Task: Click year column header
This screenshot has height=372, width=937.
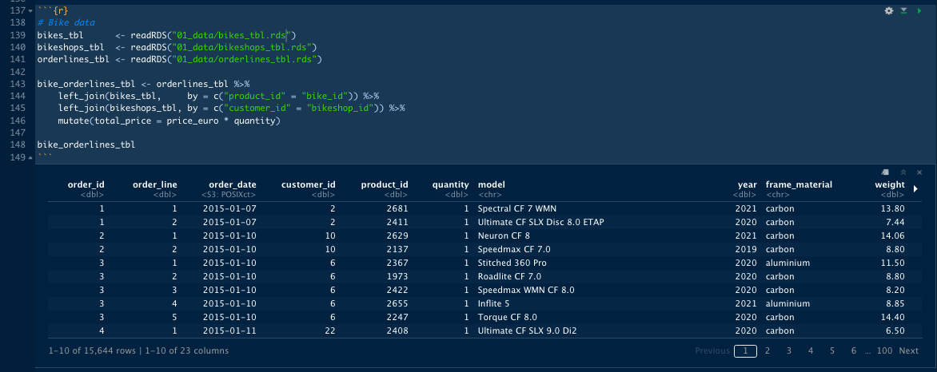Action: click(747, 185)
